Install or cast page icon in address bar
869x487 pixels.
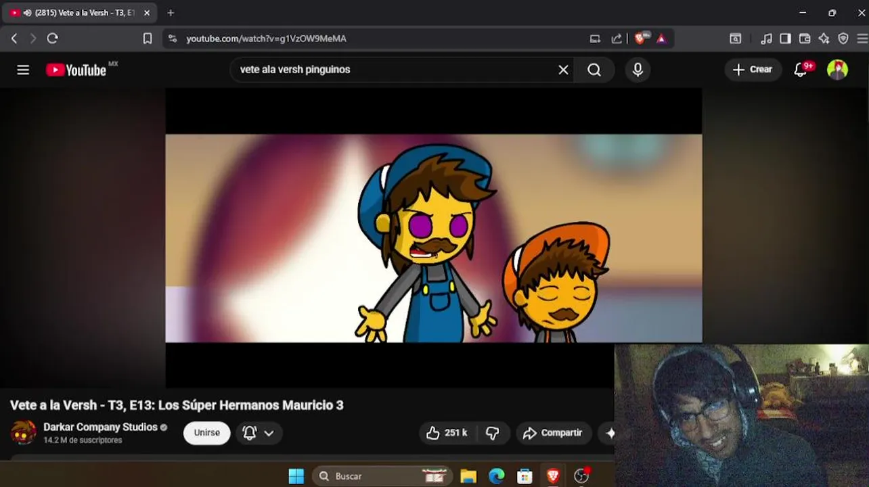tap(595, 39)
